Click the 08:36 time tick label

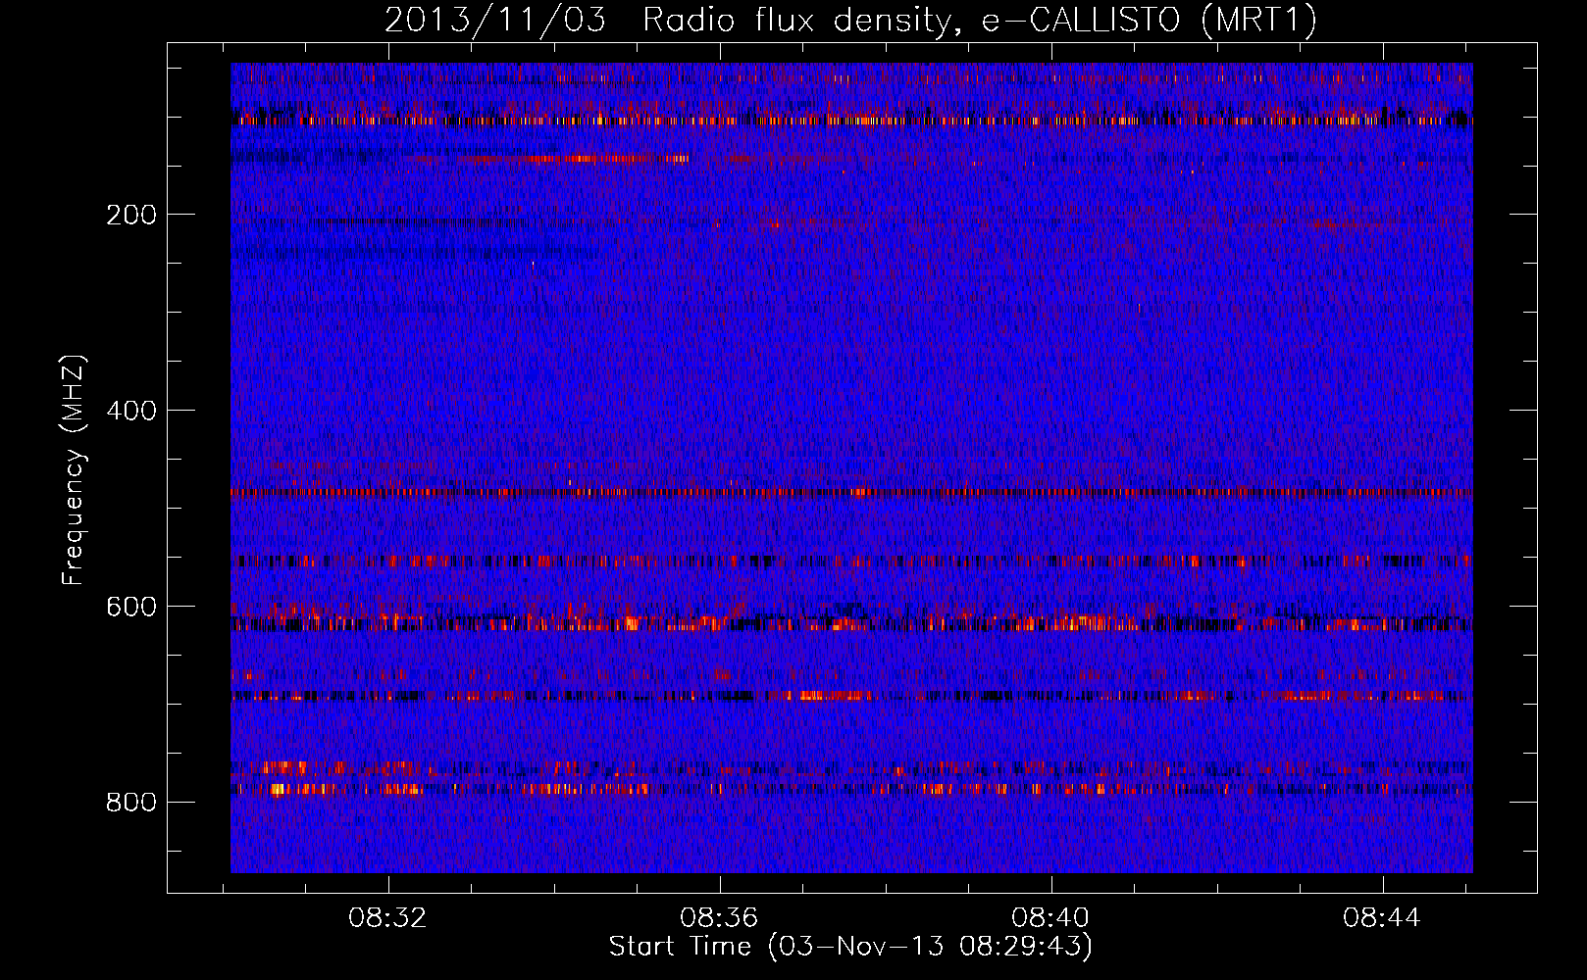point(720,918)
